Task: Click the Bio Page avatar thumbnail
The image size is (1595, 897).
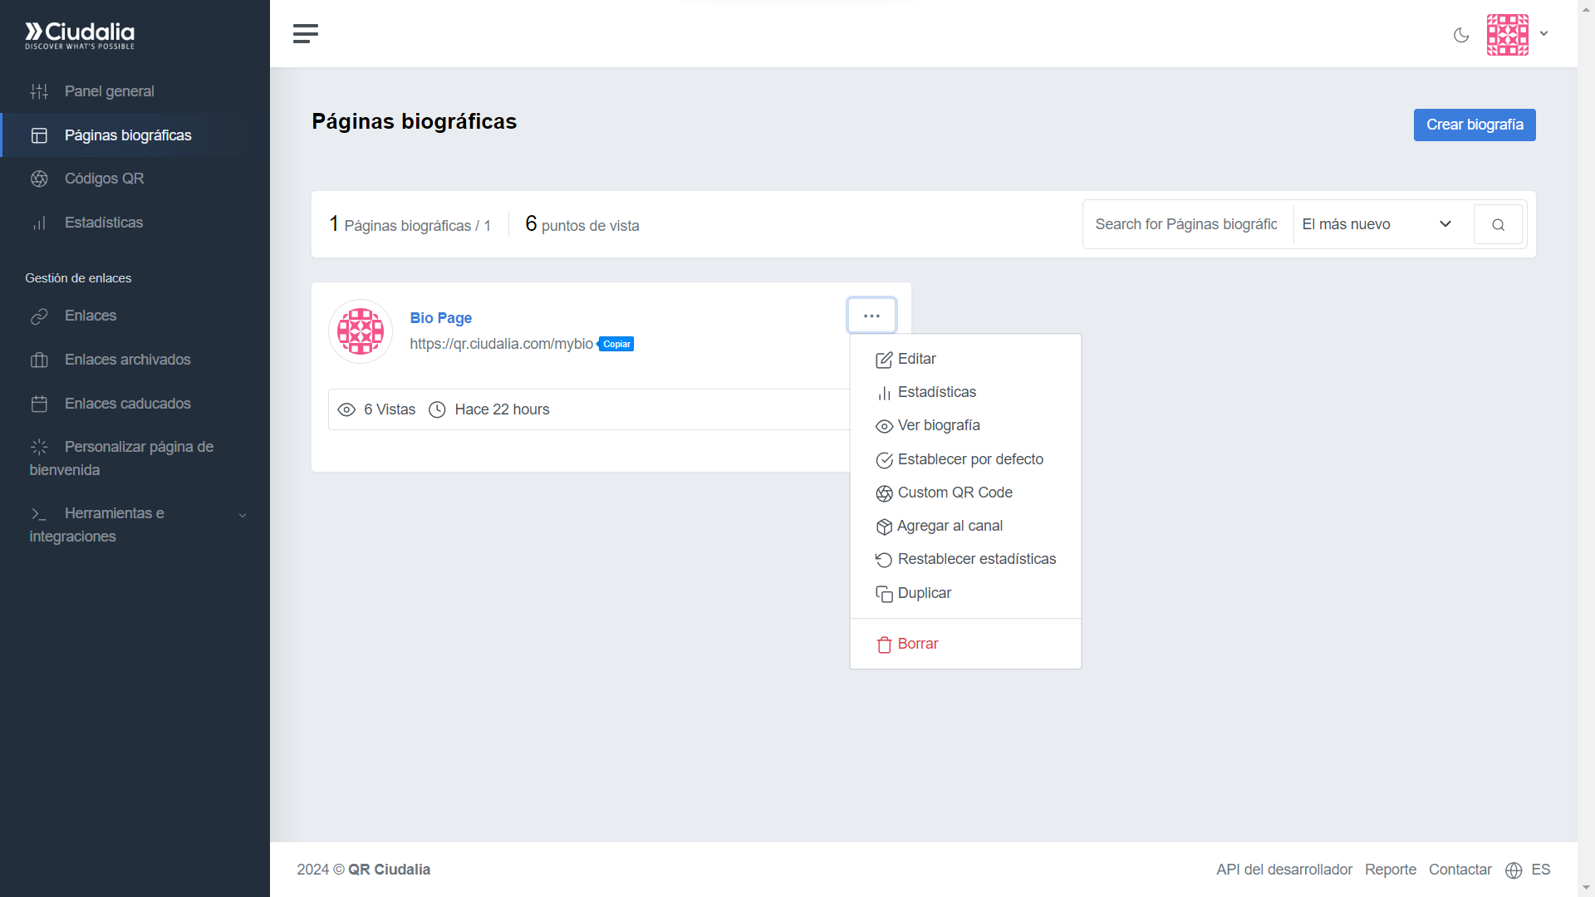Action: [x=361, y=331]
